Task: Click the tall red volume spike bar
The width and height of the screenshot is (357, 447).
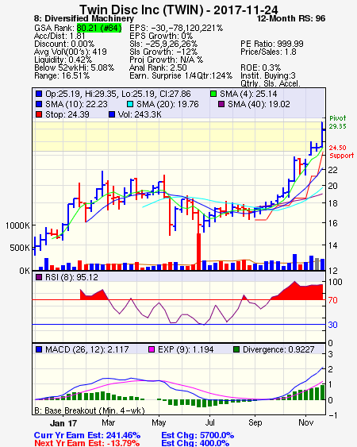Action: coord(198,252)
